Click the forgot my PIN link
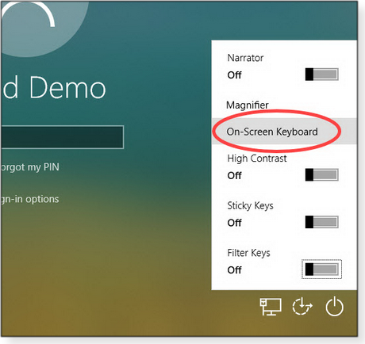The image size is (365, 344). pos(29,167)
